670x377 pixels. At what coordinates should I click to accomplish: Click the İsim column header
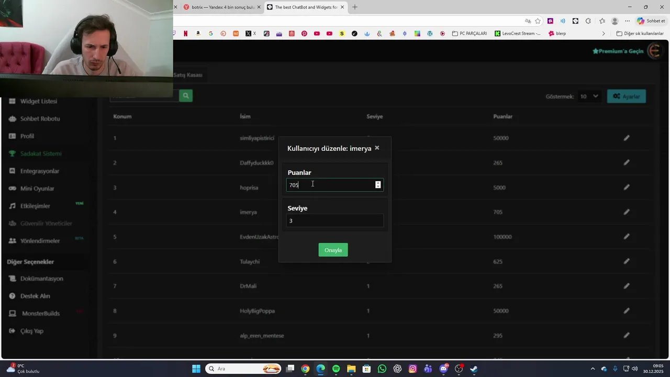click(245, 116)
